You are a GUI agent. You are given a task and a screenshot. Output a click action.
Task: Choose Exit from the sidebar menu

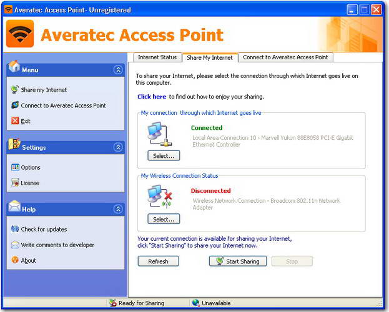[x=26, y=121]
